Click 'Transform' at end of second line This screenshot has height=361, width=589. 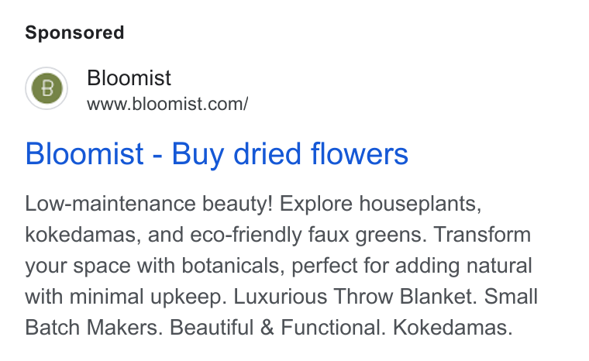point(483,235)
